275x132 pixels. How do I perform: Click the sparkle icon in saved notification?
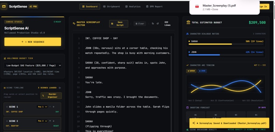(x=193, y=123)
